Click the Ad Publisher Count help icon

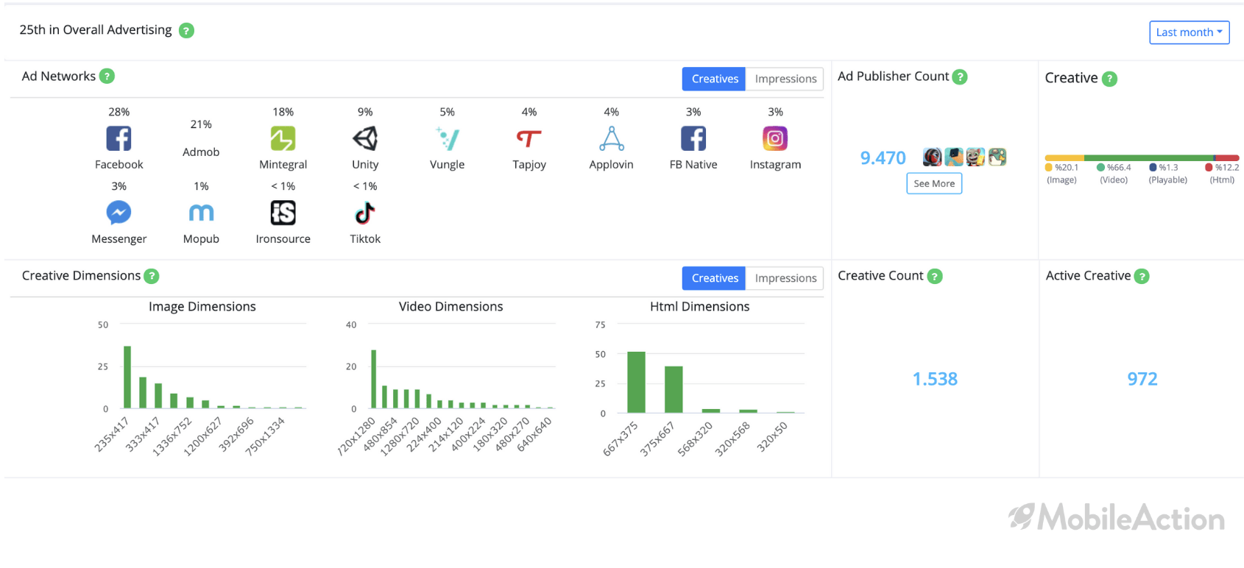point(960,77)
